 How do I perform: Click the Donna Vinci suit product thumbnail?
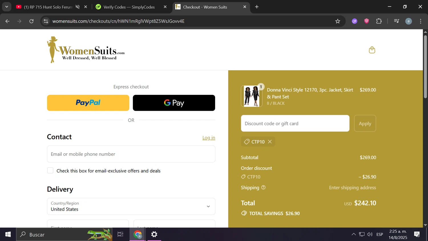click(x=252, y=96)
